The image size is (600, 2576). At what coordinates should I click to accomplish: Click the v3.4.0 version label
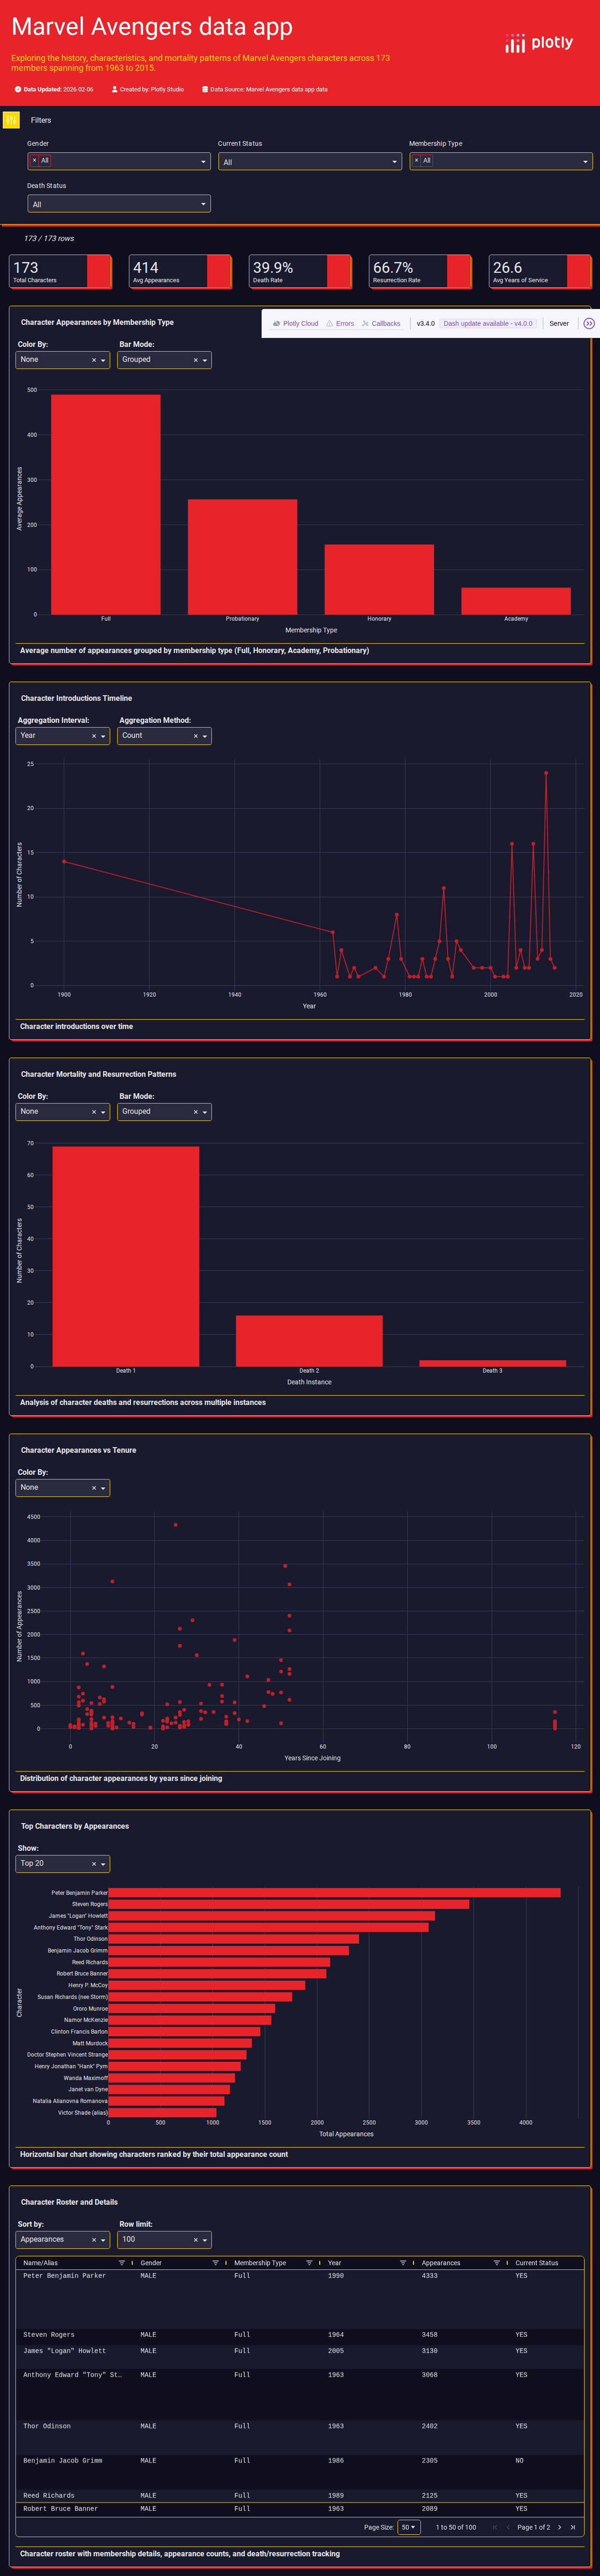pyautogui.click(x=426, y=323)
